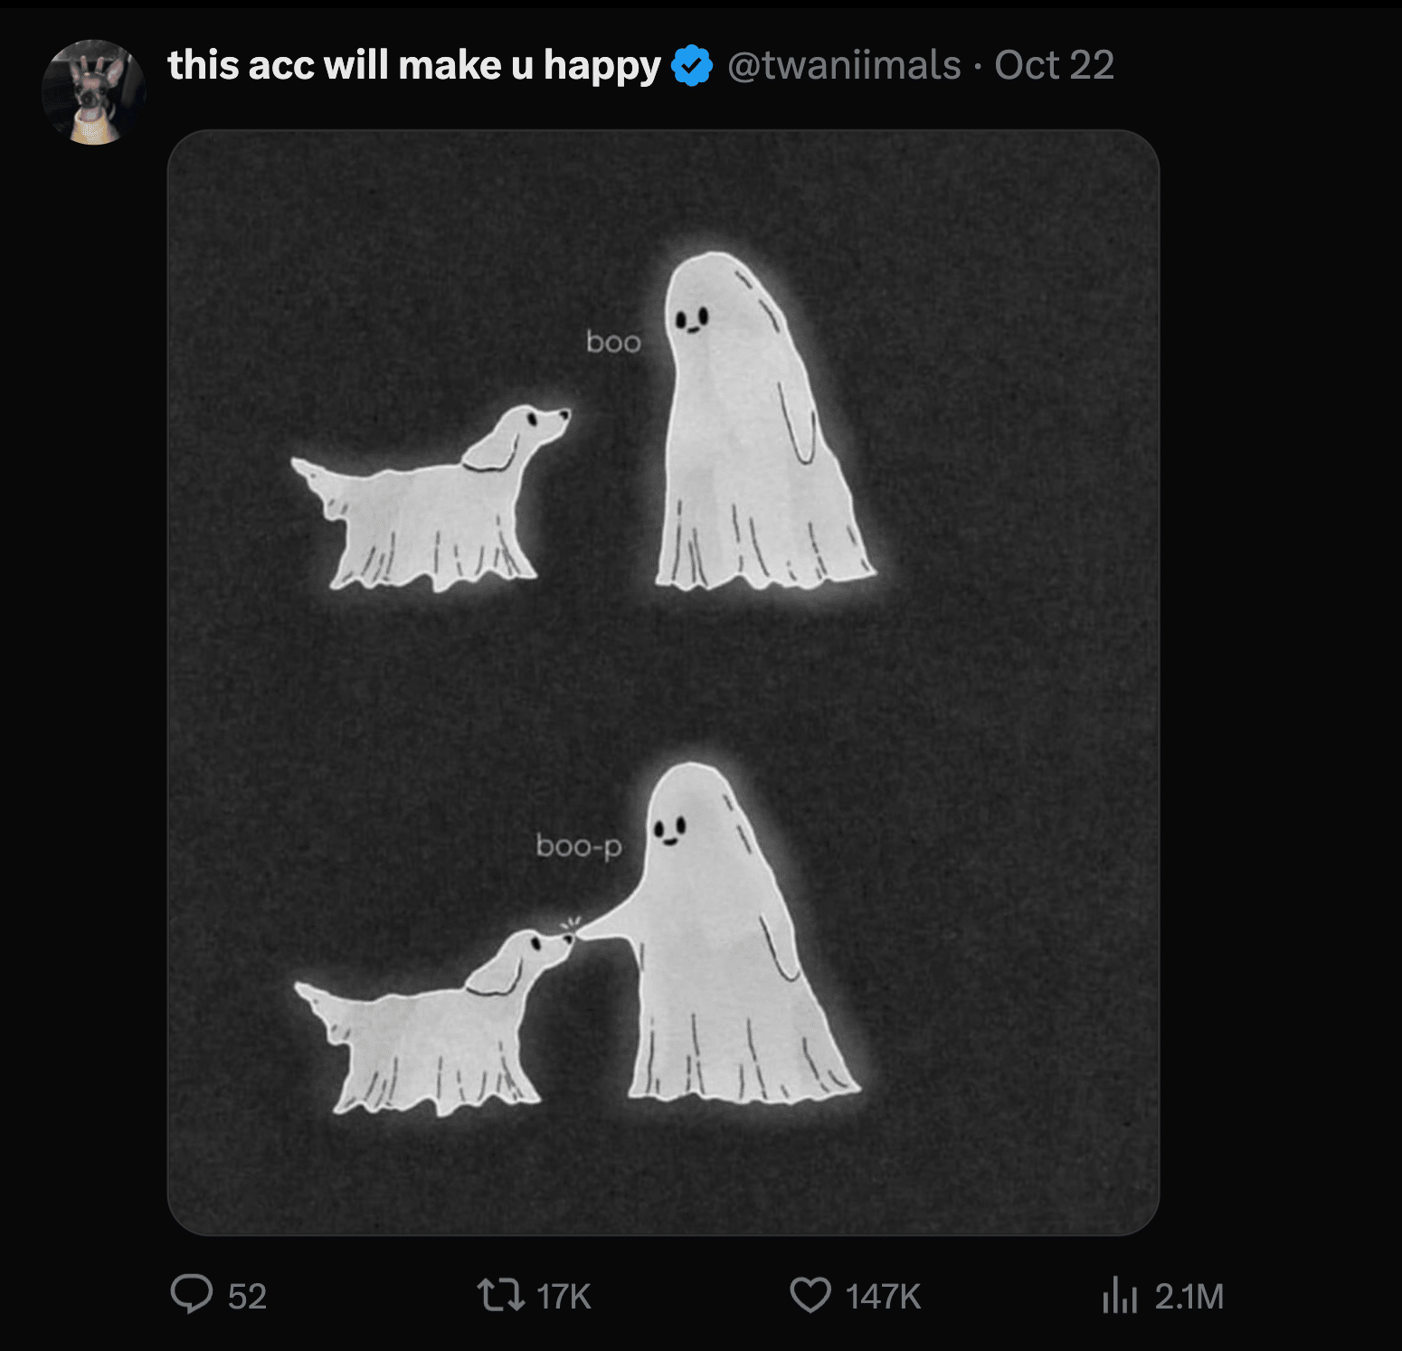Viewport: 1402px width, 1351px height.
Task: Open the @twaniimals handle link
Action: (x=844, y=66)
